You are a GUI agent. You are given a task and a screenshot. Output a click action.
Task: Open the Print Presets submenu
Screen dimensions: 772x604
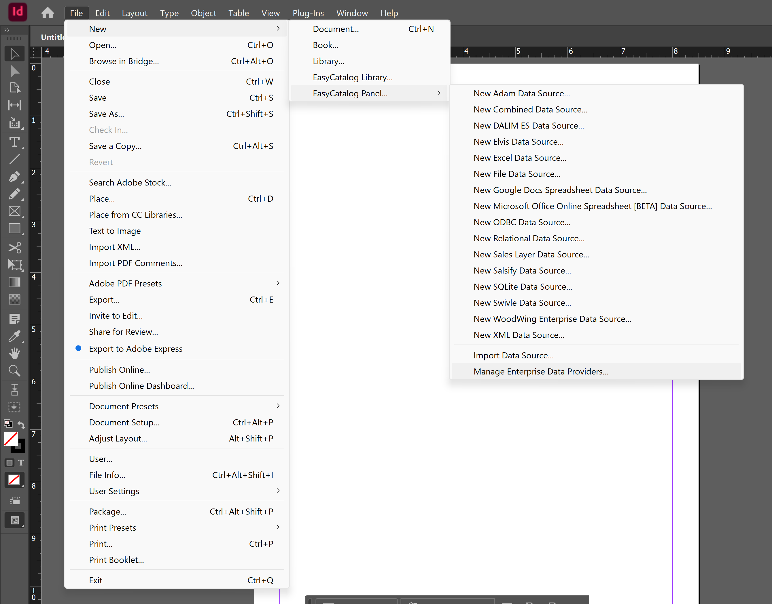tap(113, 527)
